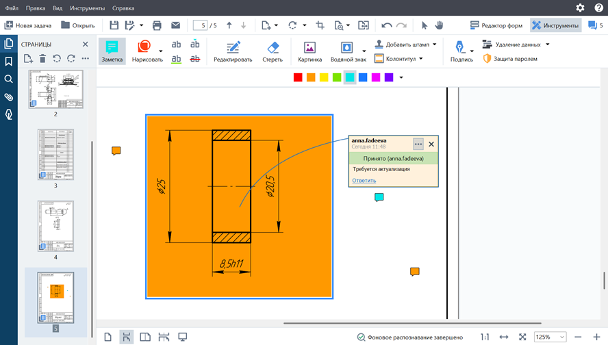Click the Стереть eraser tool

click(272, 51)
